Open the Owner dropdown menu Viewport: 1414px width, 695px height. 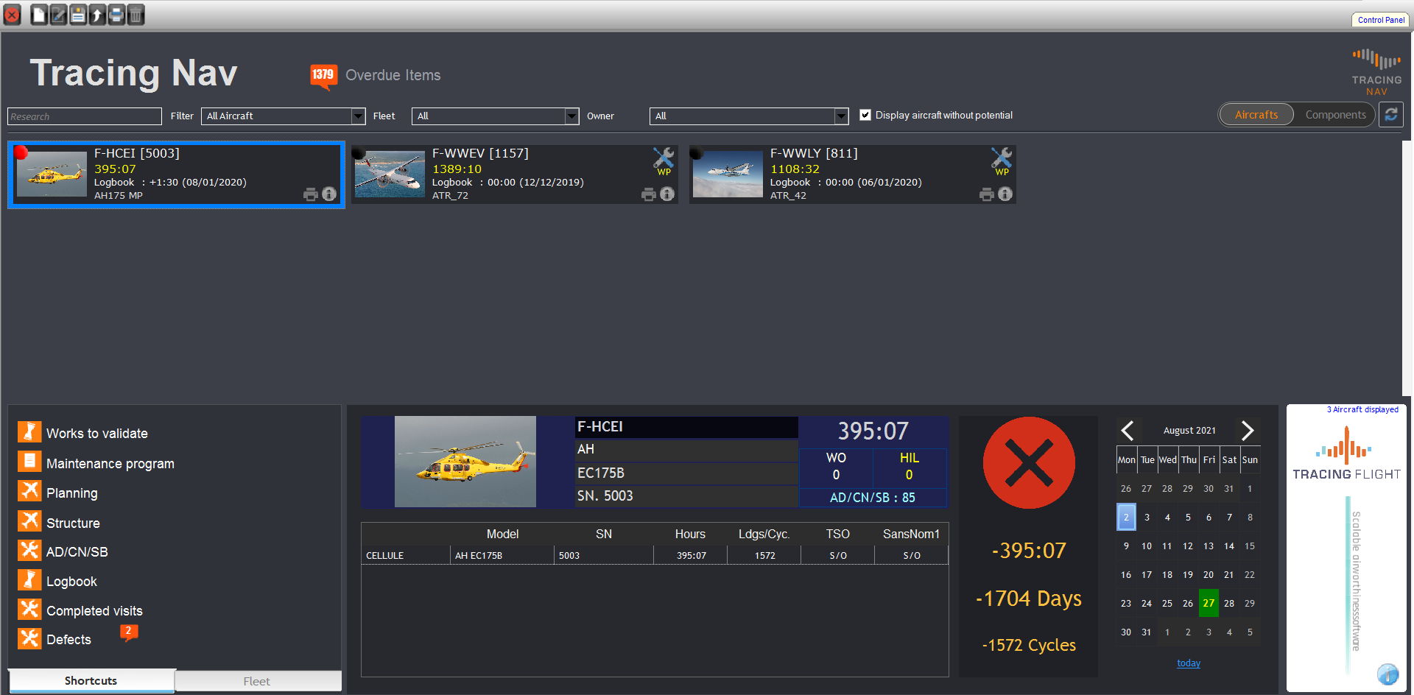coord(840,116)
